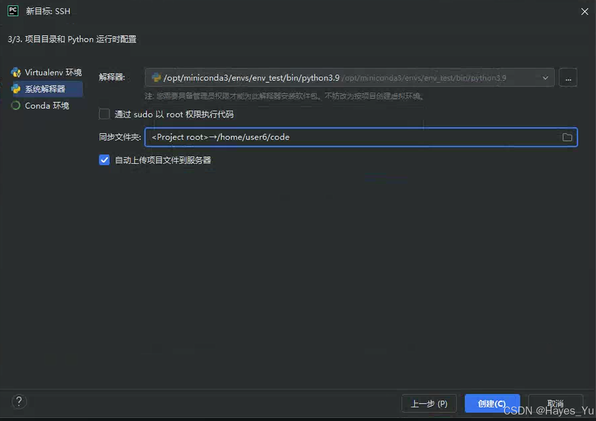Enable sudo root 权限执行代码 checkbox

tap(104, 114)
